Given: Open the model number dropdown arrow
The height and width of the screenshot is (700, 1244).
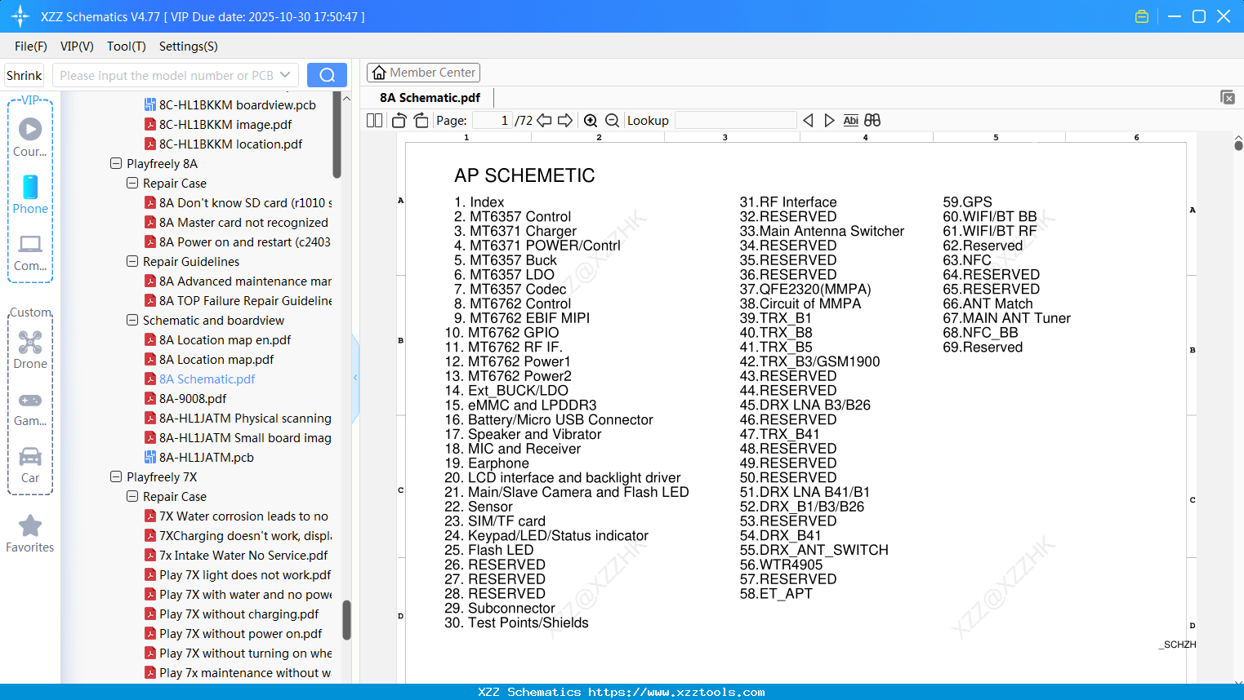Looking at the screenshot, I should (x=285, y=75).
